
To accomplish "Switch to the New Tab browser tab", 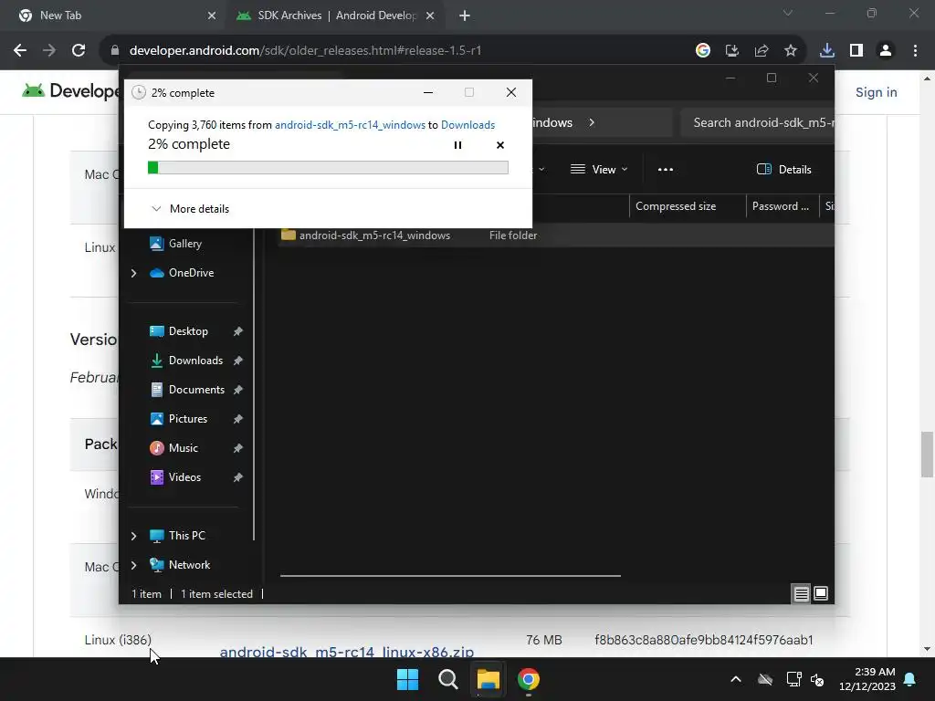I will (x=113, y=16).
